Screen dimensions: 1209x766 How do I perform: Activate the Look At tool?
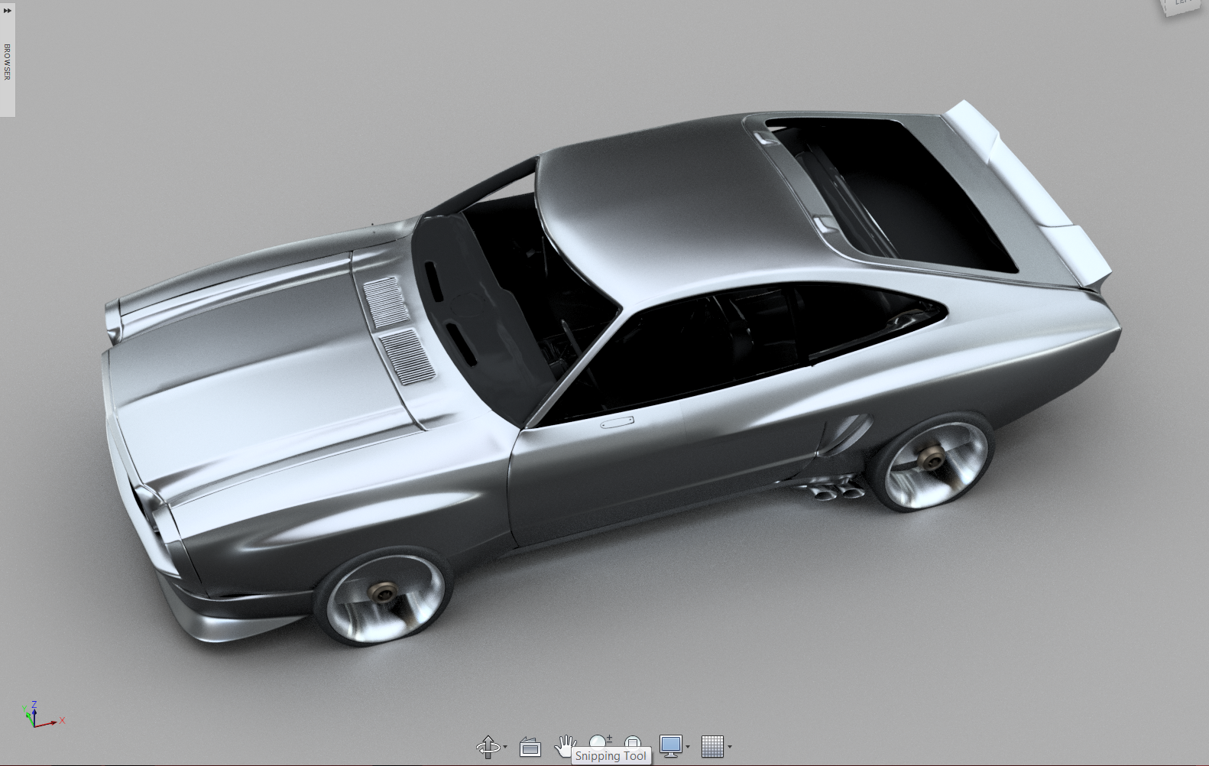[x=530, y=747]
